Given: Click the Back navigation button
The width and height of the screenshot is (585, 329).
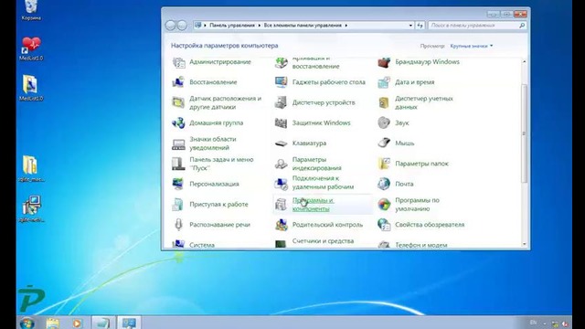Looking at the screenshot, I should coord(171,26).
